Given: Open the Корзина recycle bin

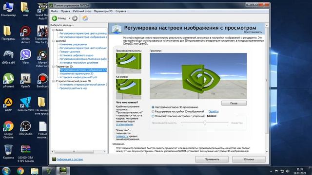Looking at the screenshot, I should tap(8, 152).
